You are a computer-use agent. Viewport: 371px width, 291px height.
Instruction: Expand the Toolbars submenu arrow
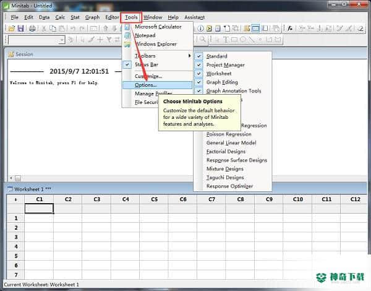click(189, 56)
